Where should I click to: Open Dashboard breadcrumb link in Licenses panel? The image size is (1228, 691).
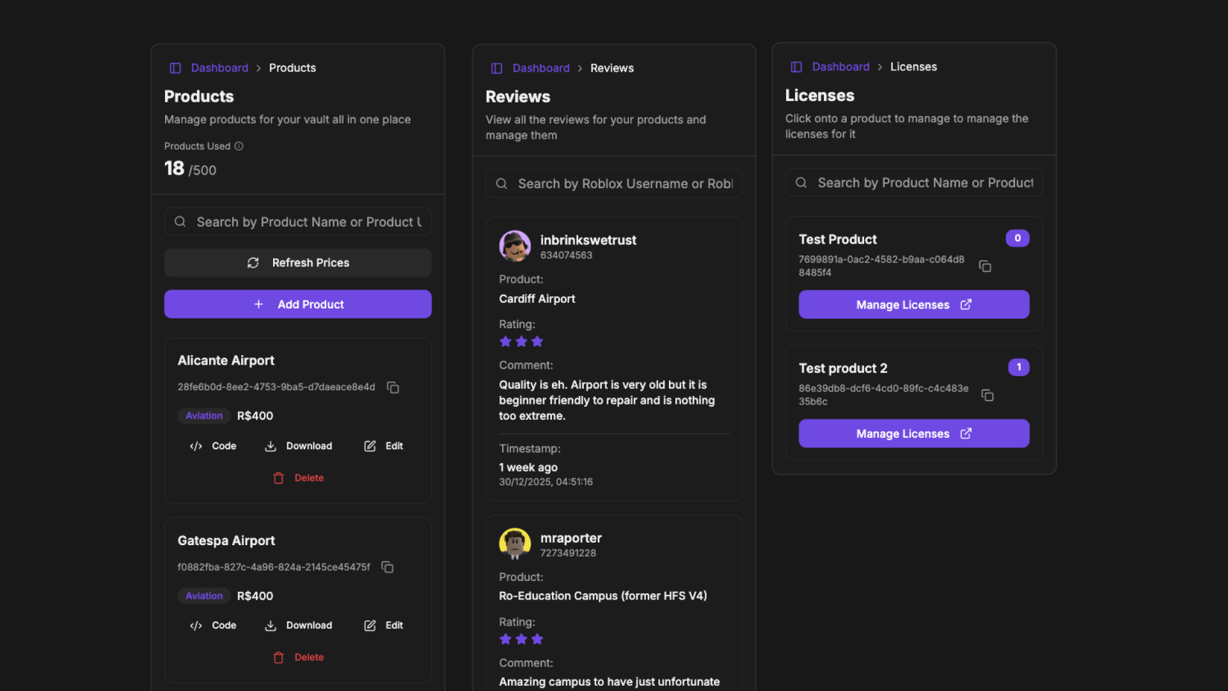(840, 67)
